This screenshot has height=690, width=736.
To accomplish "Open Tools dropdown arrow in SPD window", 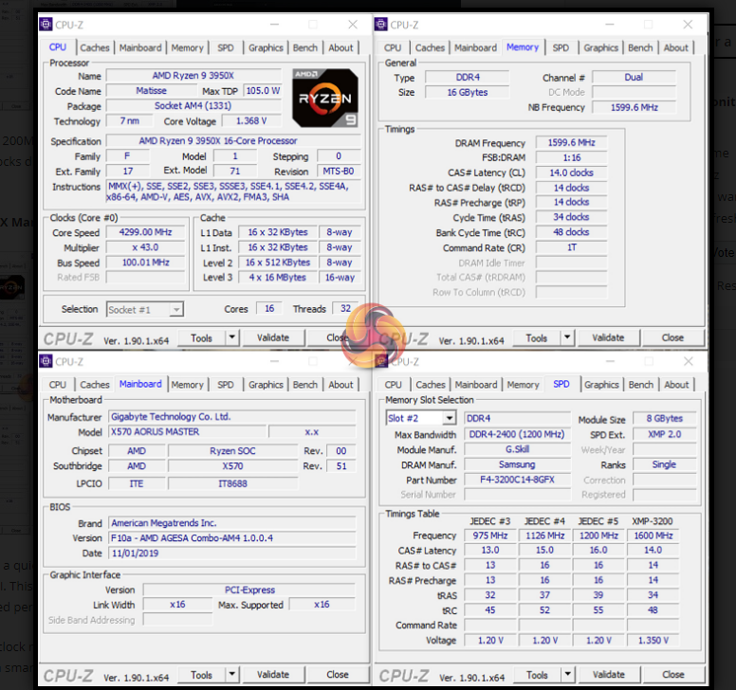I will (567, 674).
